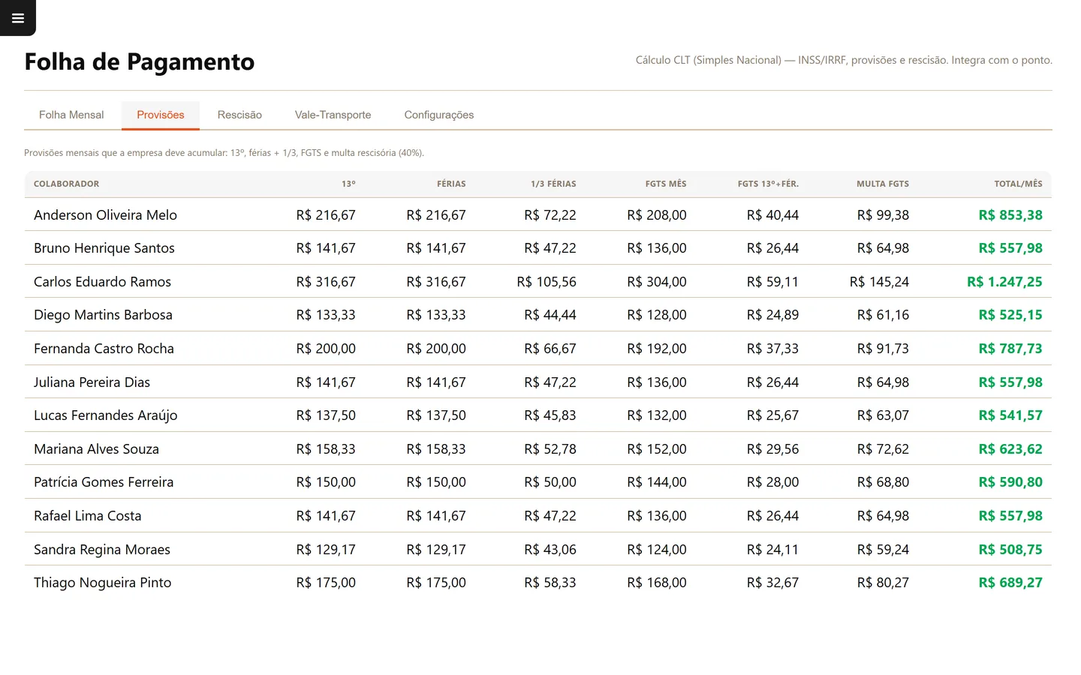This screenshot has height=675, width=1081.
Task: Click the Colaborador column header
Action: click(x=66, y=184)
